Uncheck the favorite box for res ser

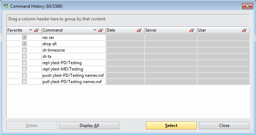point(24,38)
